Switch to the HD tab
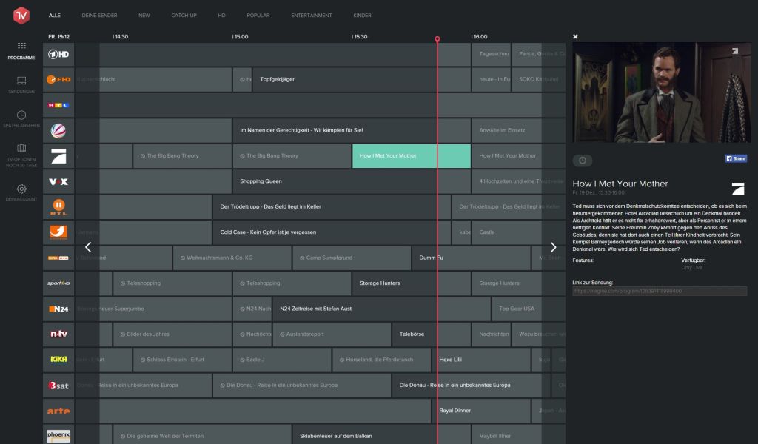Screen dimensions: 758x444 221,16
